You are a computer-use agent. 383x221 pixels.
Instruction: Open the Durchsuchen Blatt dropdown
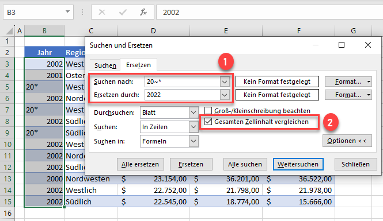coord(194,113)
